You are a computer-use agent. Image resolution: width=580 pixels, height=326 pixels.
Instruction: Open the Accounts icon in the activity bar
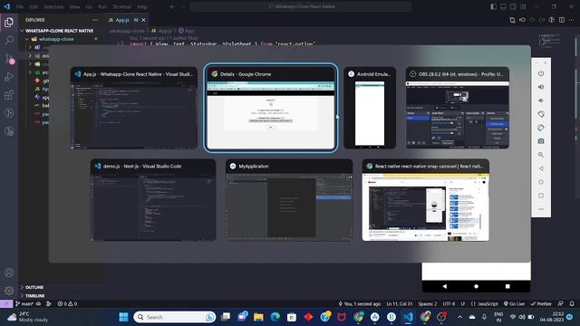click(9, 273)
